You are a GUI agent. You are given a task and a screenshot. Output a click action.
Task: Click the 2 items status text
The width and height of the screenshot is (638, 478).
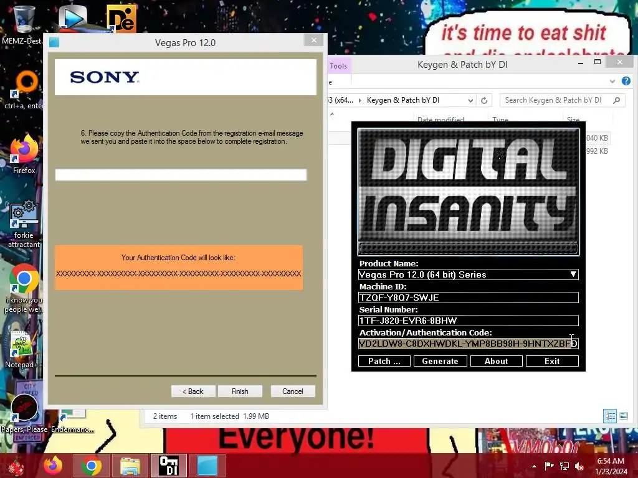click(x=164, y=416)
